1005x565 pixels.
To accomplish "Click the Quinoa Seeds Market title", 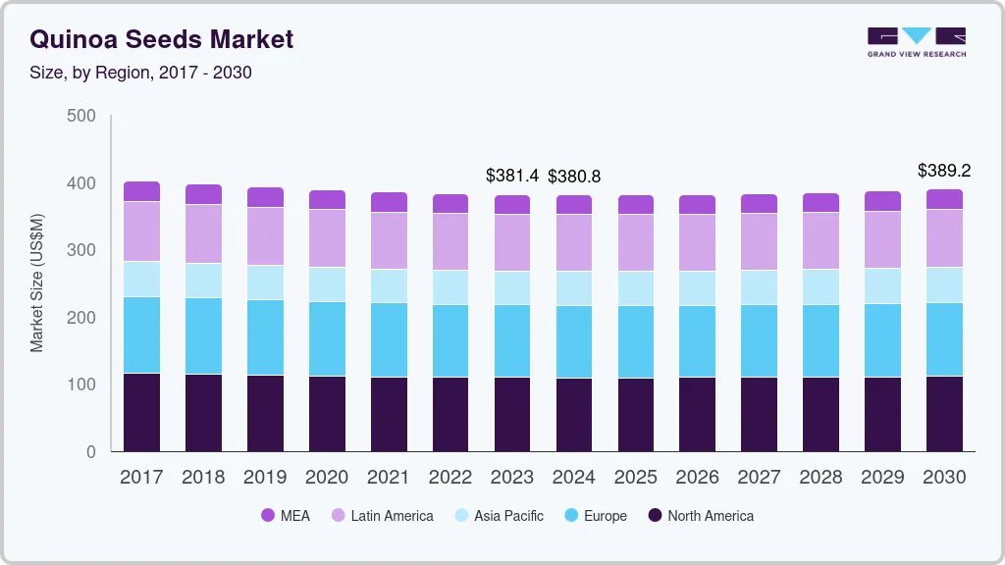I will pos(162,39).
